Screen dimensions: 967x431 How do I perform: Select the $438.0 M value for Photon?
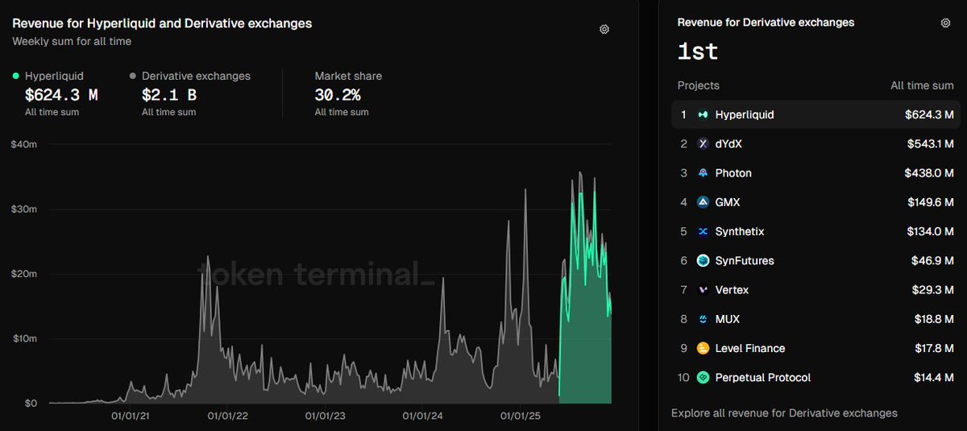point(929,173)
